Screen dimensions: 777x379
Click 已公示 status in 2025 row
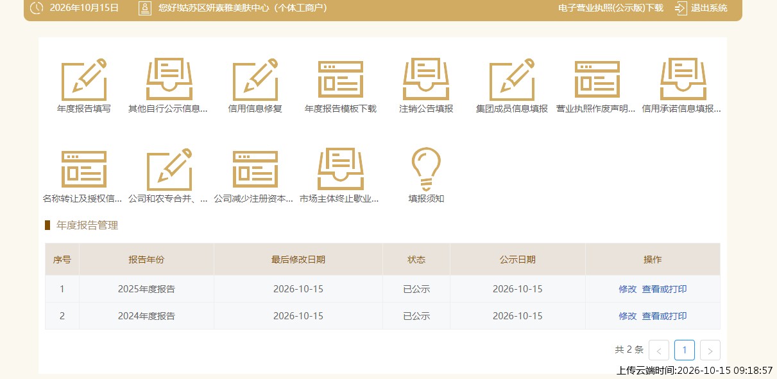[416, 289]
